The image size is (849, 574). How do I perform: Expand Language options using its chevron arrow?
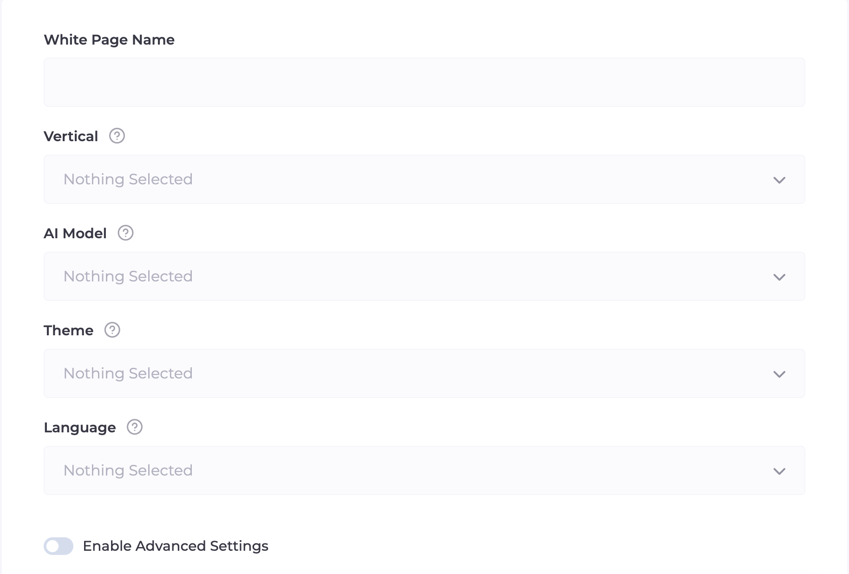click(779, 471)
